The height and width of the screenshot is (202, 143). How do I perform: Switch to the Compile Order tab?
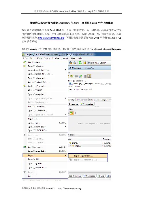[106, 100]
